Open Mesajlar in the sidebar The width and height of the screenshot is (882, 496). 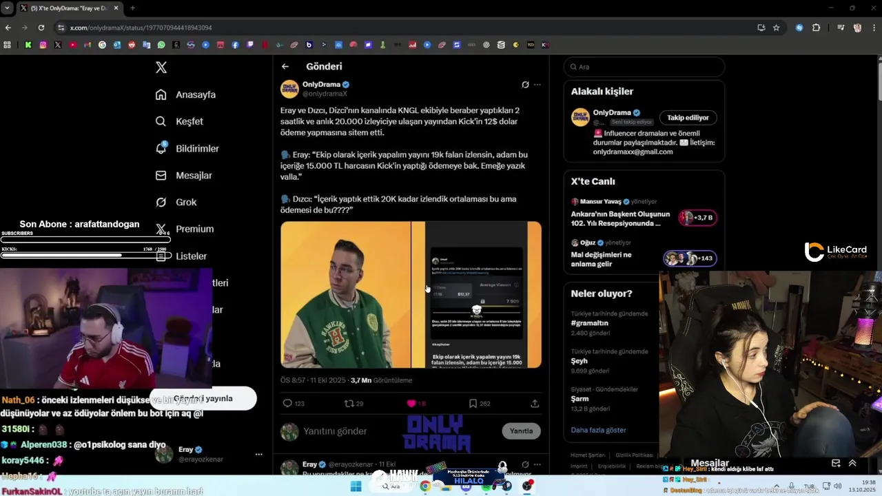point(183,175)
